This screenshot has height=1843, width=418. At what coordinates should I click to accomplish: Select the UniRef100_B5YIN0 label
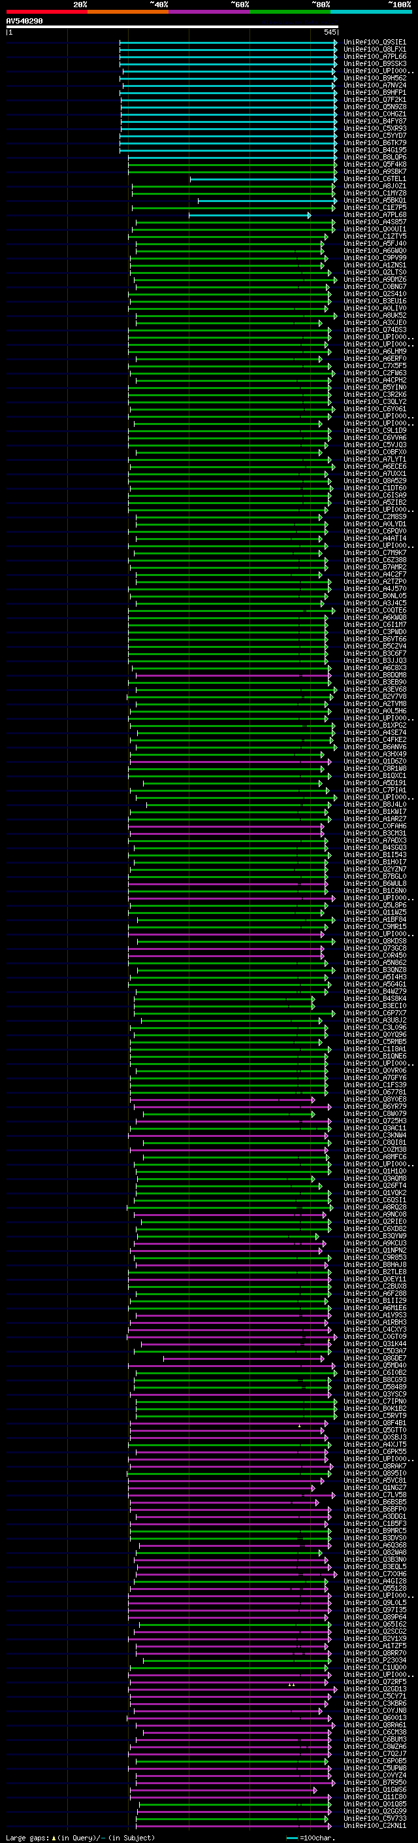tap(374, 388)
